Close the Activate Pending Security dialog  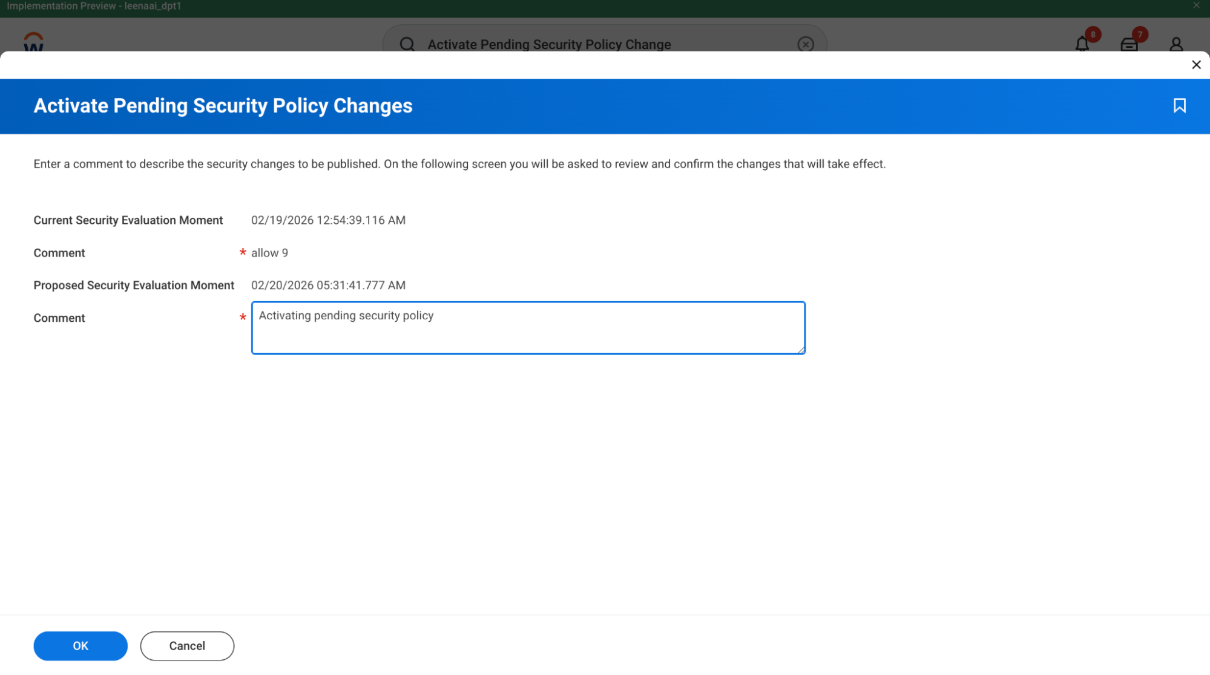coord(1195,65)
